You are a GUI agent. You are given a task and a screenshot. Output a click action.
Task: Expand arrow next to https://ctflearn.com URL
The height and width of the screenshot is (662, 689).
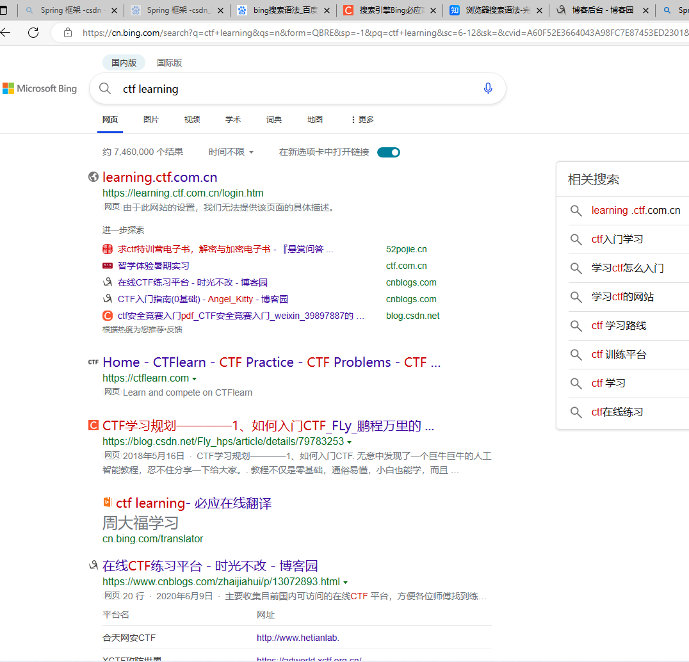tap(194, 378)
